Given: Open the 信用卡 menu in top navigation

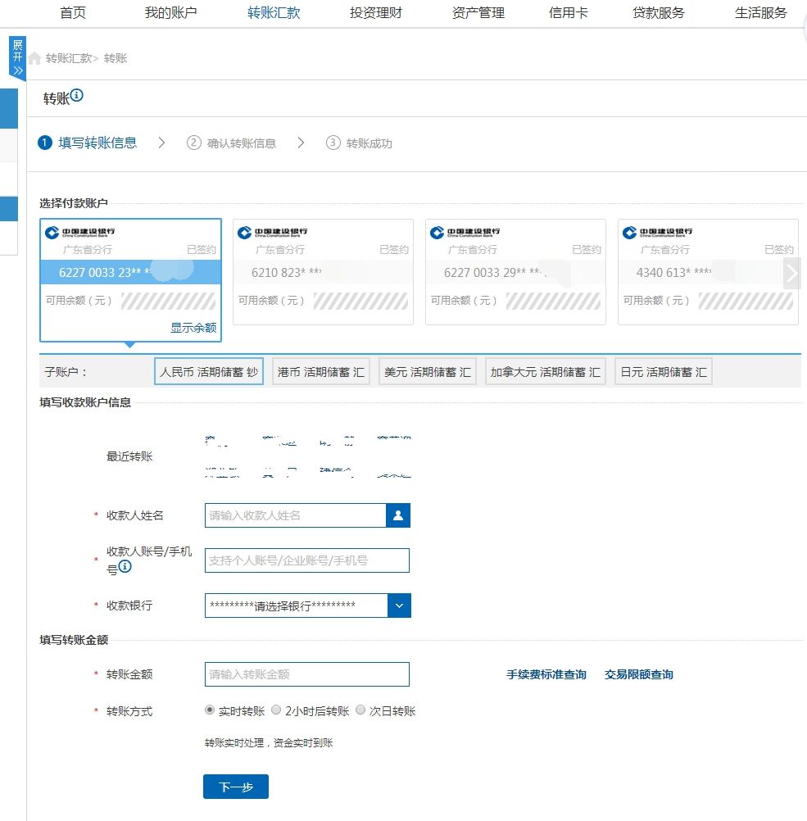Looking at the screenshot, I should pos(569,12).
